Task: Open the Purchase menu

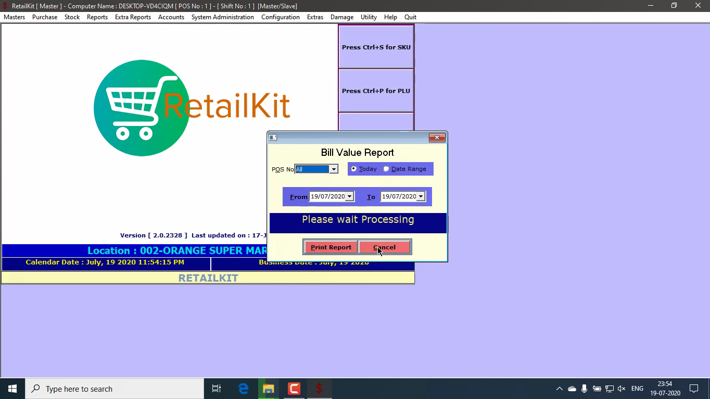Action: (45, 17)
